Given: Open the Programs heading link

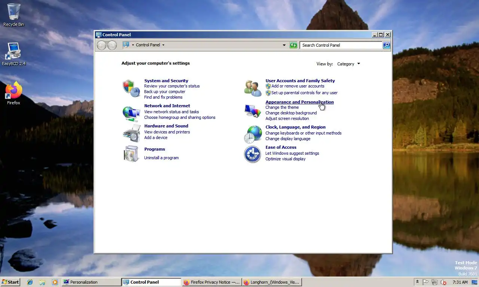Looking at the screenshot, I should coord(155,149).
